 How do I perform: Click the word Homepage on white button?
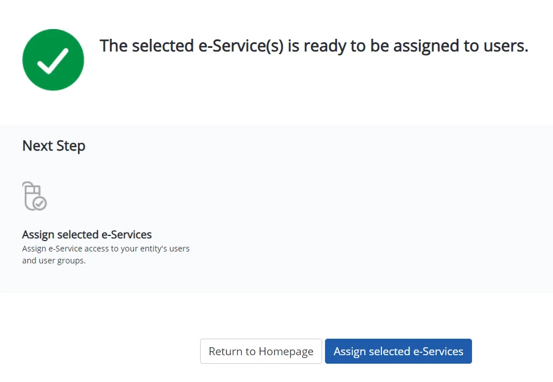tap(286, 351)
